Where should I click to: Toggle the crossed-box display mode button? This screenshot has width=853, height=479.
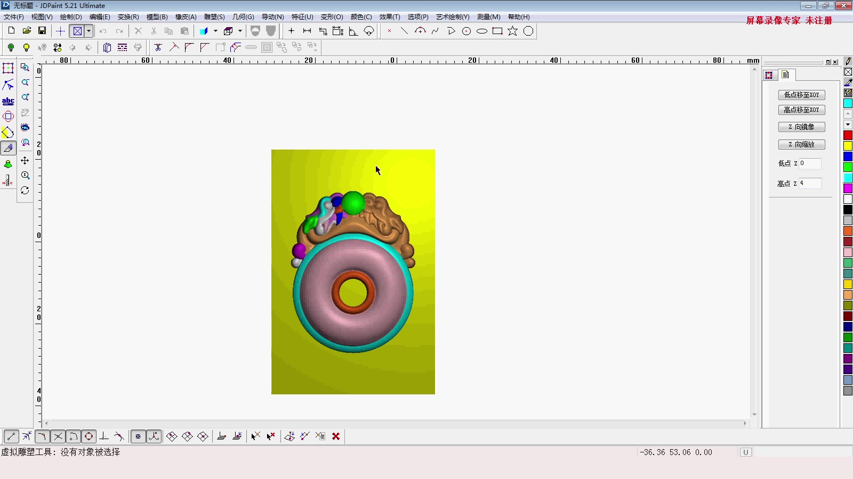[x=78, y=31]
